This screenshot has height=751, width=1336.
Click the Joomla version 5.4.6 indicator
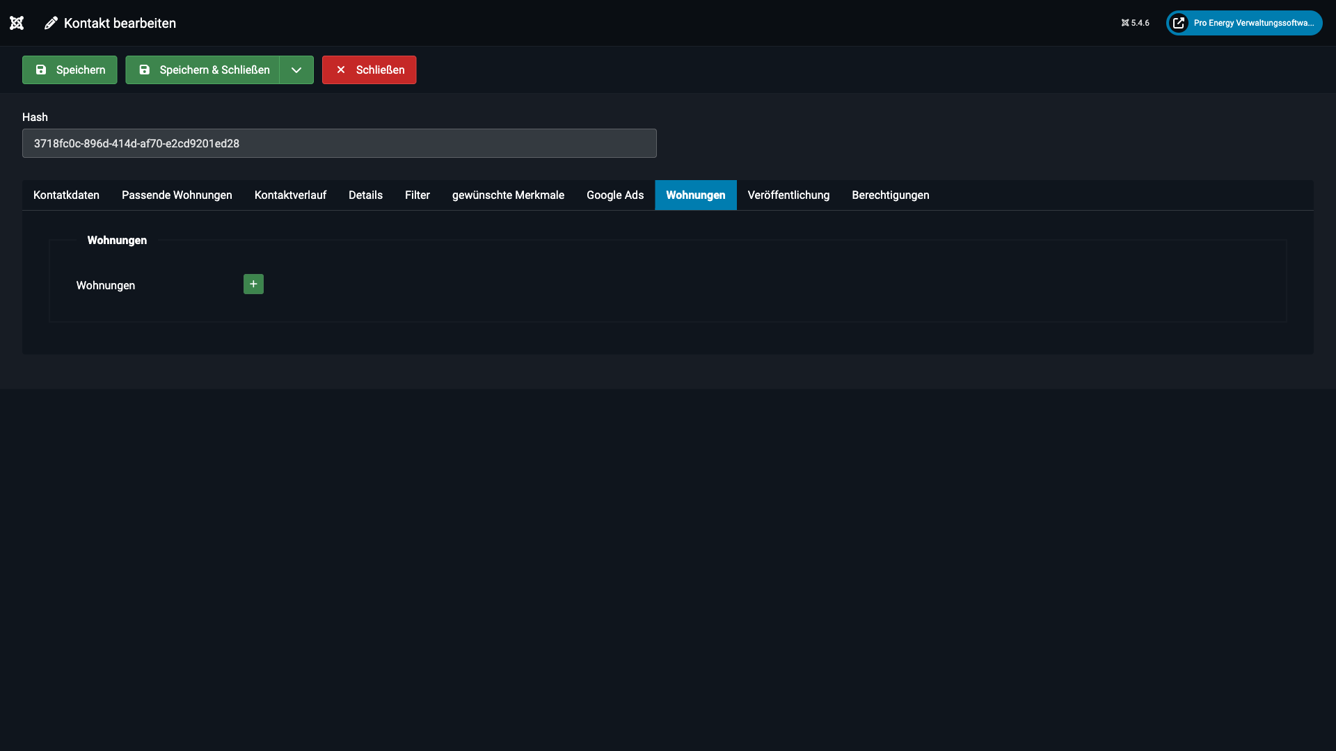[x=1135, y=23]
